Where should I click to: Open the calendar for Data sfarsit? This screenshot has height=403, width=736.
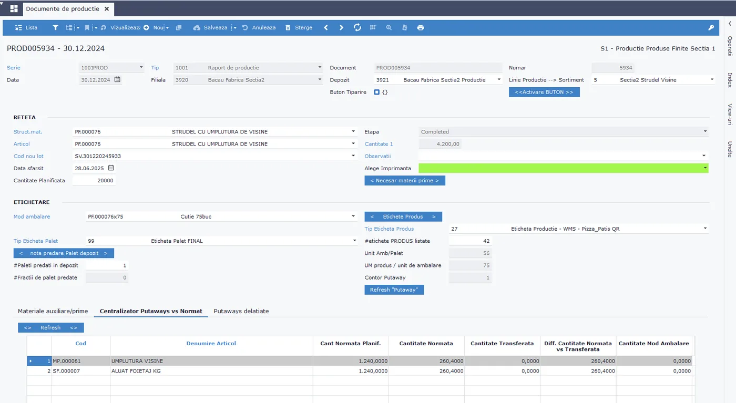(x=111, y=168)
